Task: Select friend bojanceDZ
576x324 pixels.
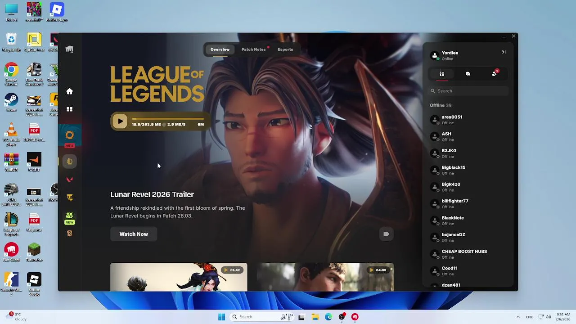Action: (x=468, y=237)
